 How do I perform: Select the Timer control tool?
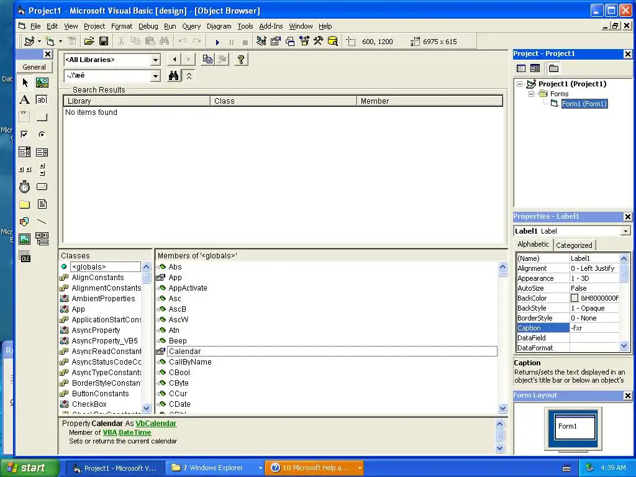(x=25, y=187)
